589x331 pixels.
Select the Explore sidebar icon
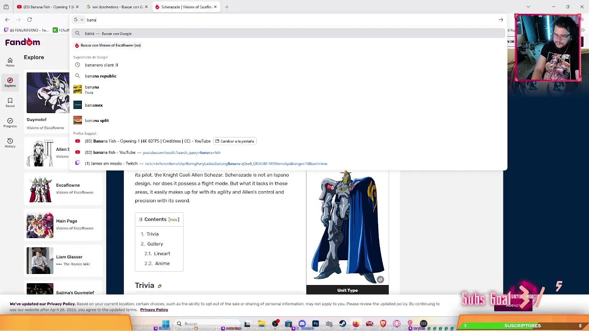(x=10, y=82)
